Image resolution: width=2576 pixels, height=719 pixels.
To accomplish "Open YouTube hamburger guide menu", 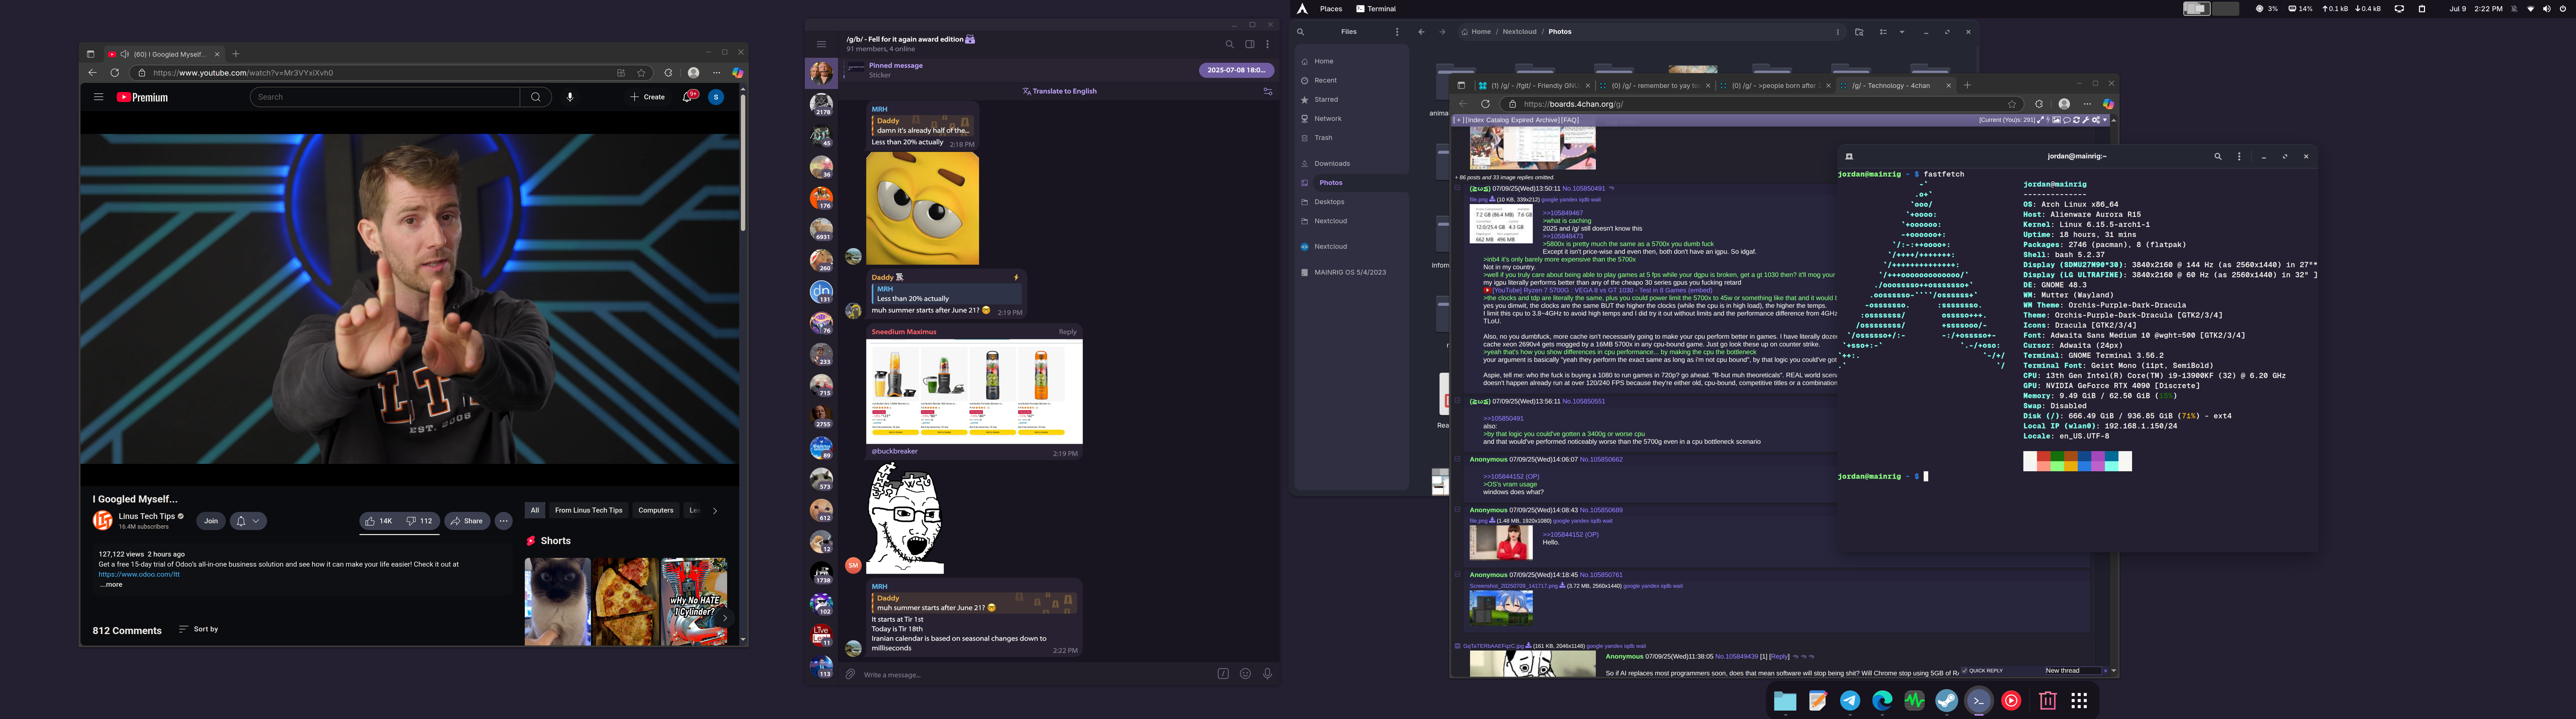I will click(98, 97).
